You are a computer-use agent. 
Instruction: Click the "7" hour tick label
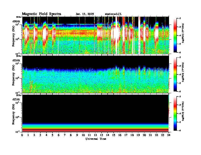65,135
